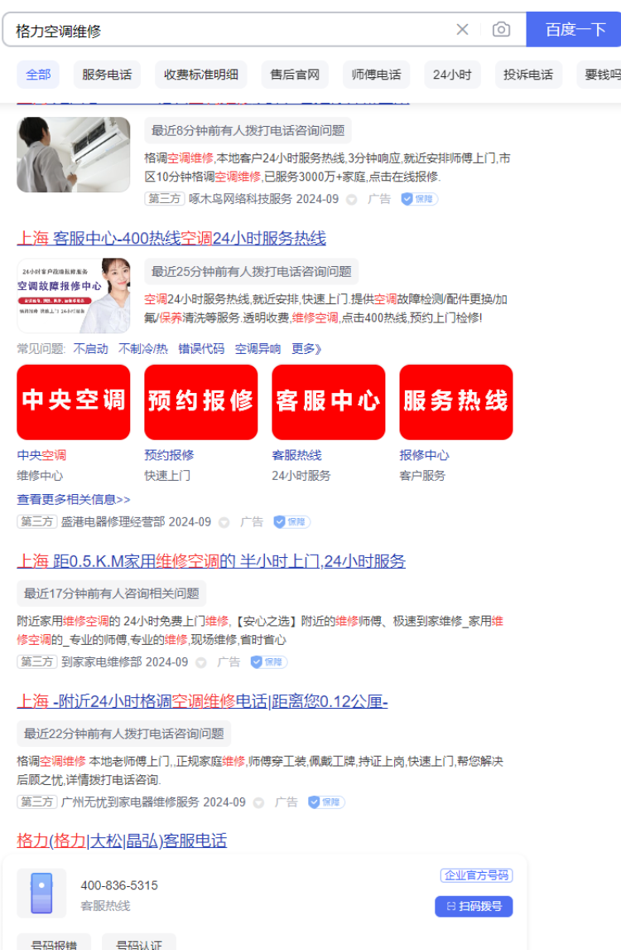Expand dropdown arrow beside 到家家电维修部 2024-09
This screenshot has width=621, height=950.
click(201, 662)
